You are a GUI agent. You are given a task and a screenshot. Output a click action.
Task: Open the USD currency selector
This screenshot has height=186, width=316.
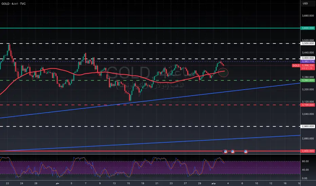305,4
